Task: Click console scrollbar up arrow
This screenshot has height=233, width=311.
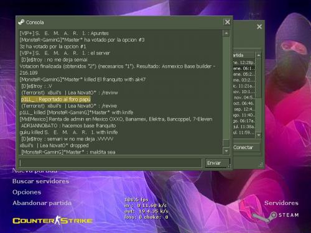Action: tap(226, 33)
